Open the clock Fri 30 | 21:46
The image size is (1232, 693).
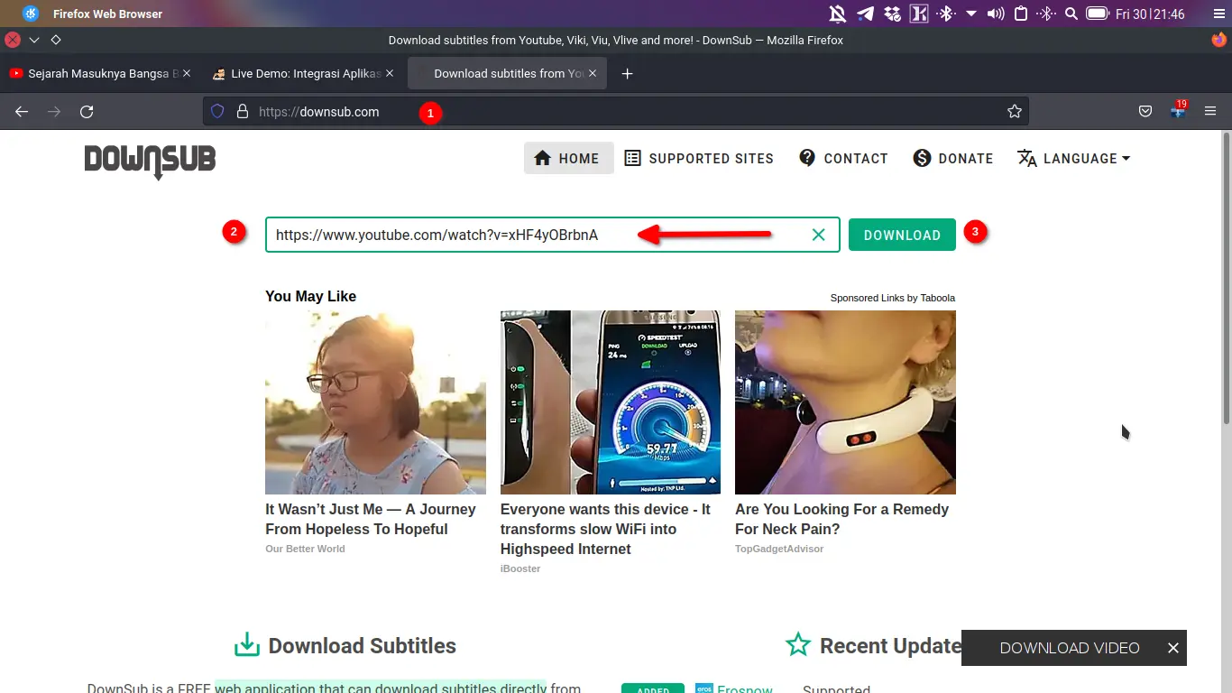point(1150,14)
